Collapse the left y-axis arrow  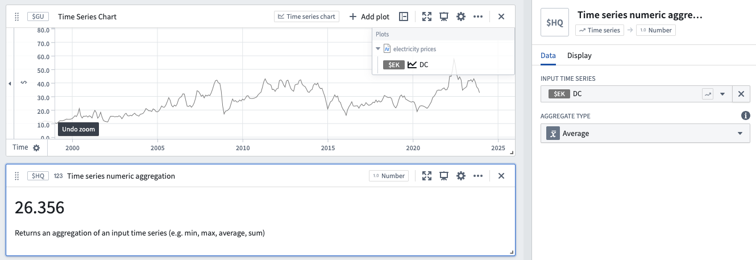(10, 84)
